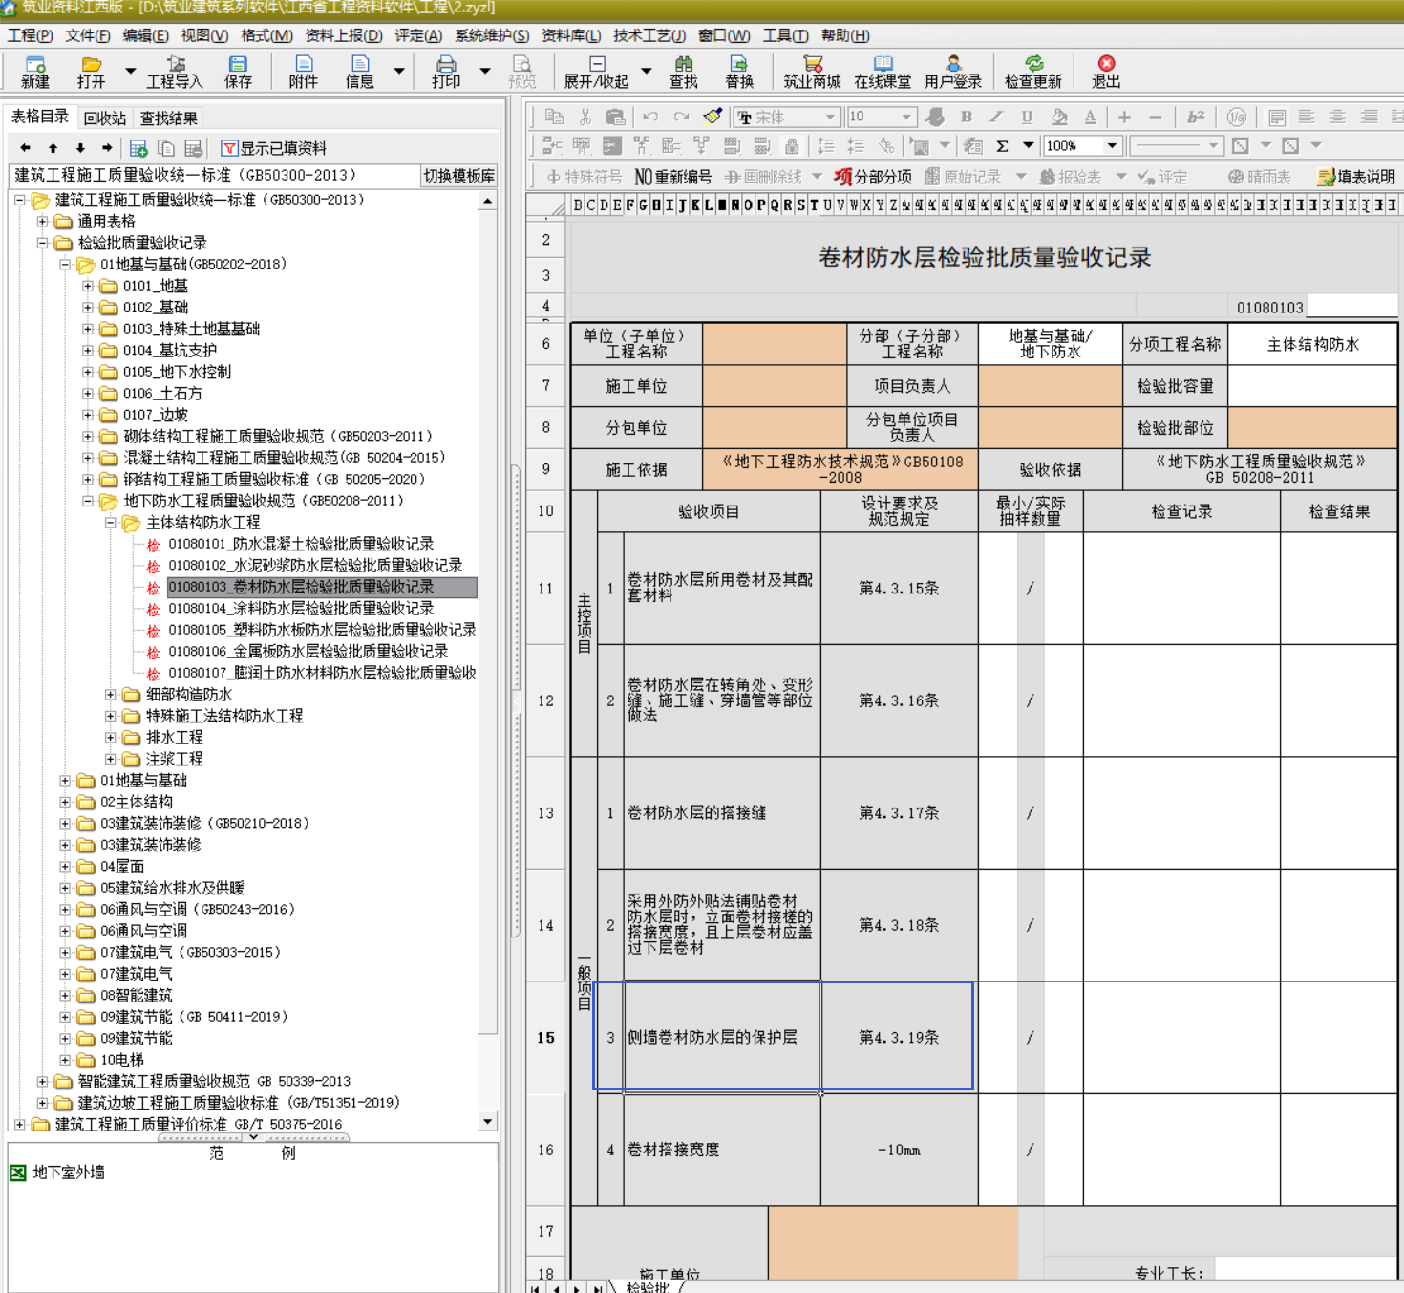This screenshot has height=1293, width=1404.
Task: Expand the 0101_地基 folder
Action: tap(88, 286)
